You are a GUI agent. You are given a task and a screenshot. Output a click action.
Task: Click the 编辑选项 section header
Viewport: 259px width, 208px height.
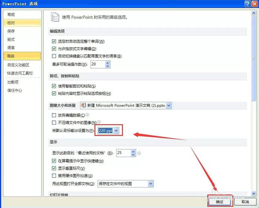click(x=57, y=31)
